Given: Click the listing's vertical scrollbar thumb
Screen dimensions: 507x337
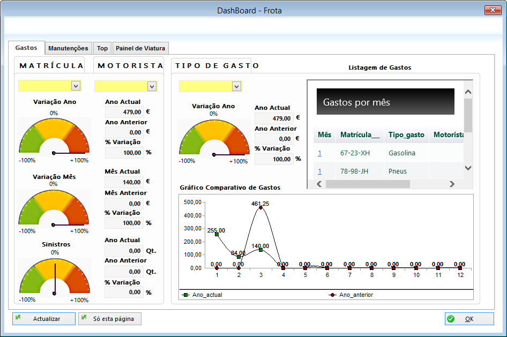Looking at the screenshot, I should pyautogui.click(x=468, y=115).
